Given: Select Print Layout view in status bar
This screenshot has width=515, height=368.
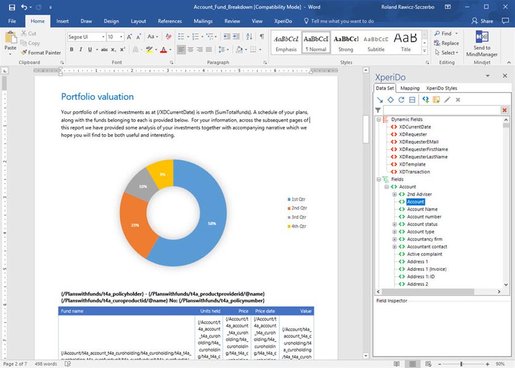Looking at the screenshot, I should [412, 363].
